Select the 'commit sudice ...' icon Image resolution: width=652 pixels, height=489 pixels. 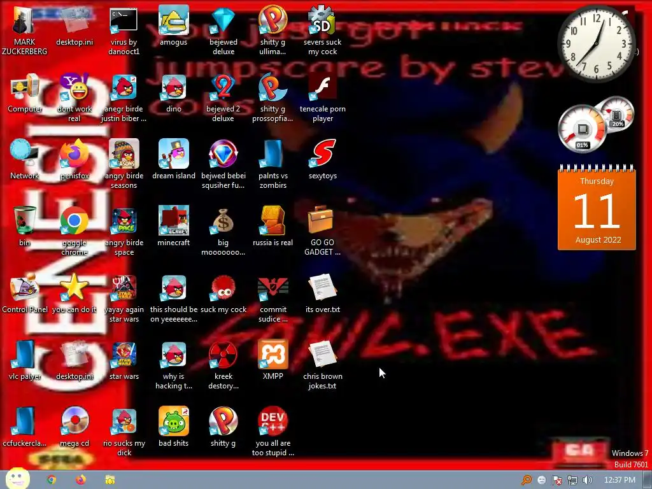click(x=273, y=299)
